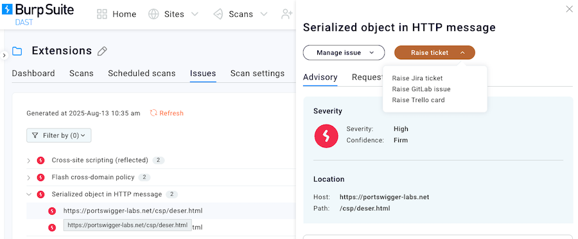Click severity icon for Flash cross-domain policy
This screenshot has width=578, height=239.
[x=40, y=177]
